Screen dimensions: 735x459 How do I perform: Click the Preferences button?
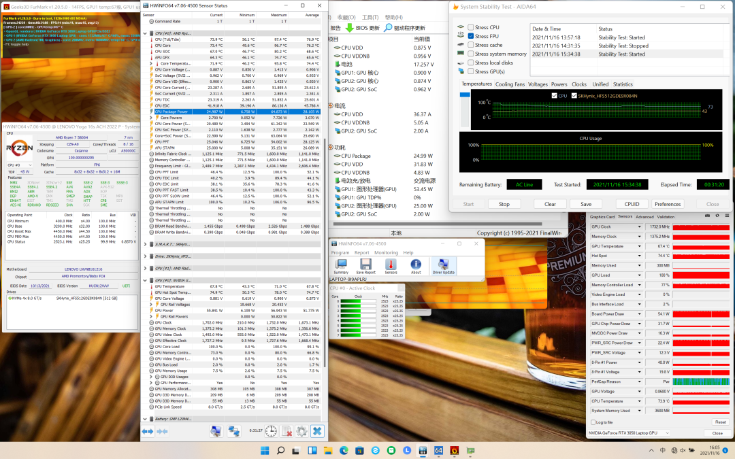click(x=668, y=204)
